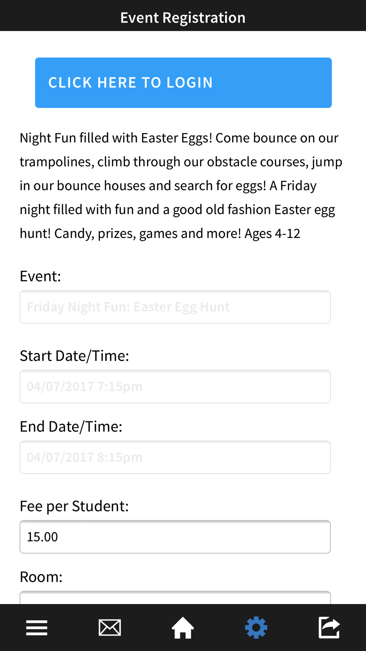Open the hamburger menu in bottom bar
The width and height of the screenshot is (366, 651).
pyautogui.click(x=37, y=628)
